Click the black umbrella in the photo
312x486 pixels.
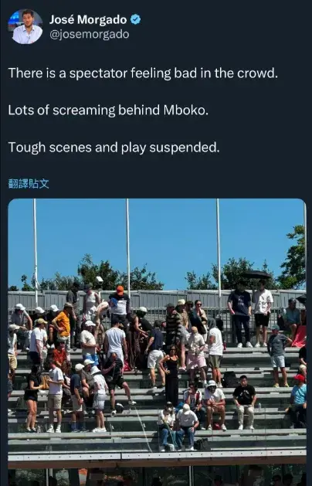point(256,274)
